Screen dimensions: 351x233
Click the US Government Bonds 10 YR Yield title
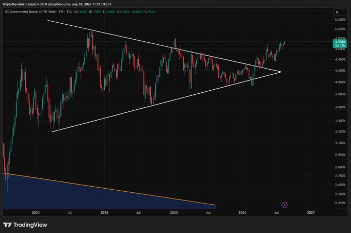(30, 12)
